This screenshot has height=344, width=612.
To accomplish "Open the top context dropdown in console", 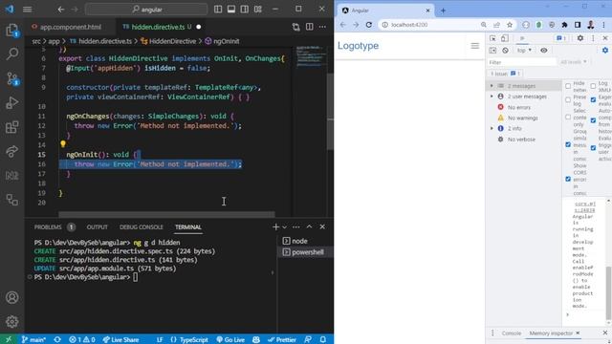I will (x=524, y=51).
